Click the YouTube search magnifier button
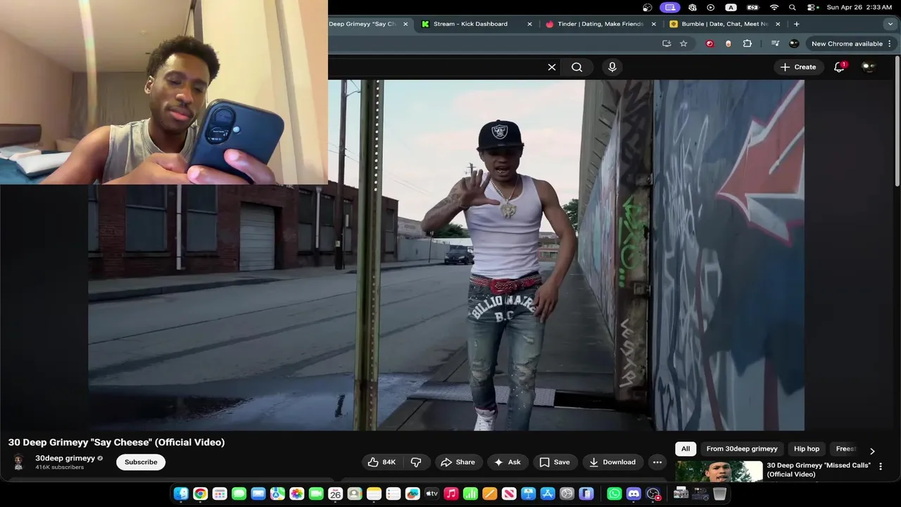901x507 pixels. click(x=576, y=67)
